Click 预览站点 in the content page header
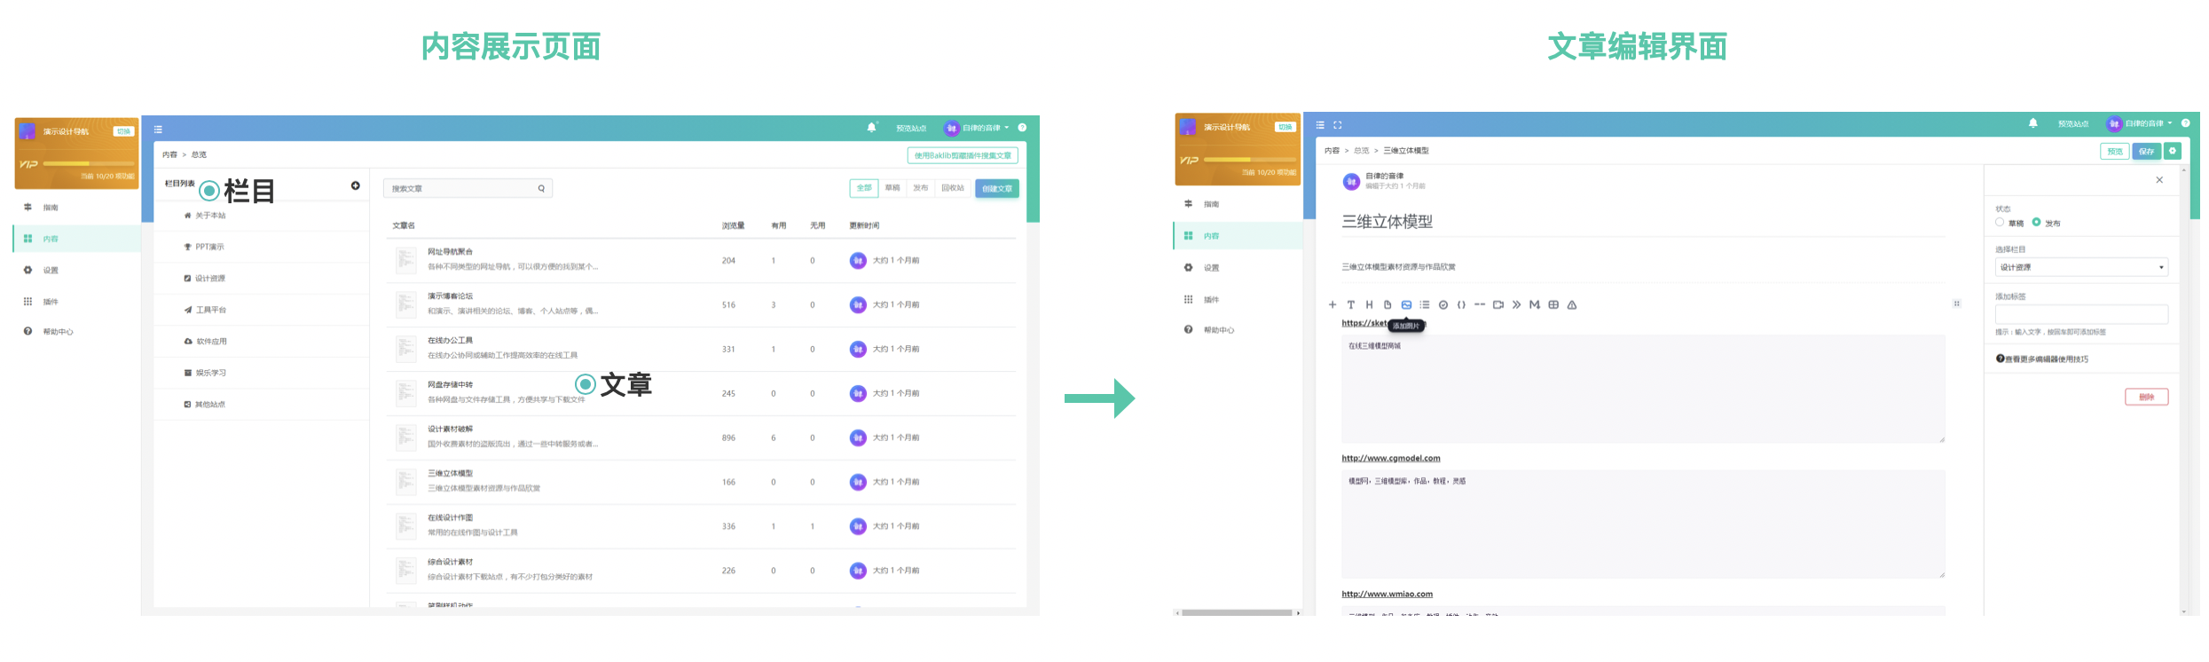 pos(911,129)
